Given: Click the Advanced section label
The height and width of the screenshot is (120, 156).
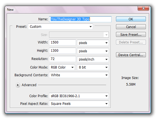Looking at the screenshot, I should (x=29, y=85).
